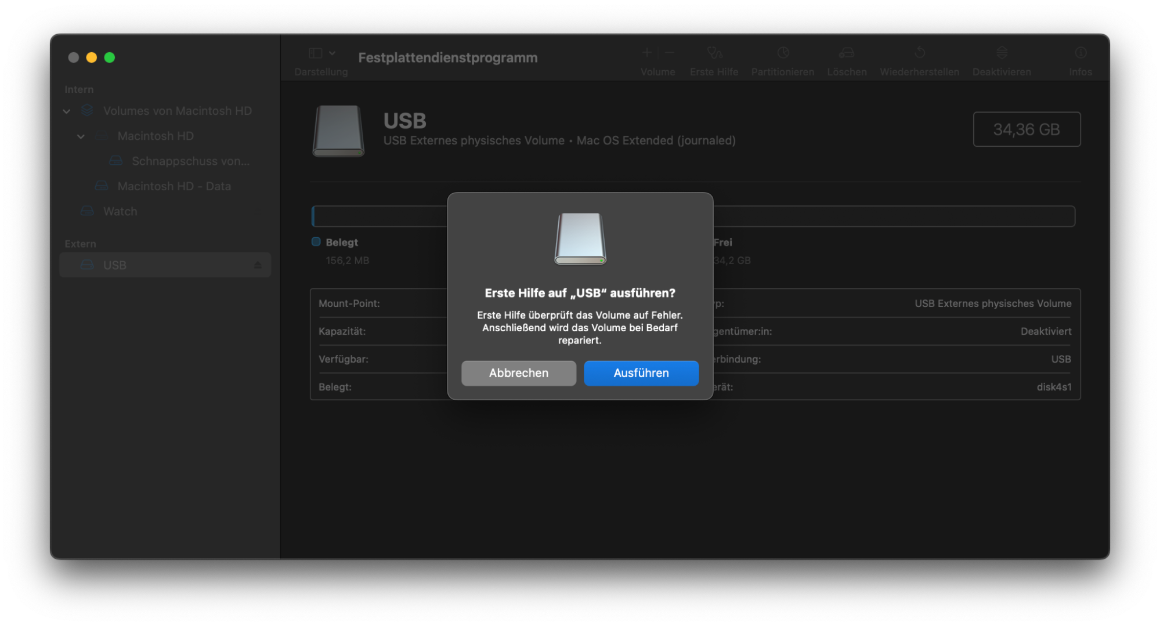Click the minus icon next to Volume

point(669,52)
